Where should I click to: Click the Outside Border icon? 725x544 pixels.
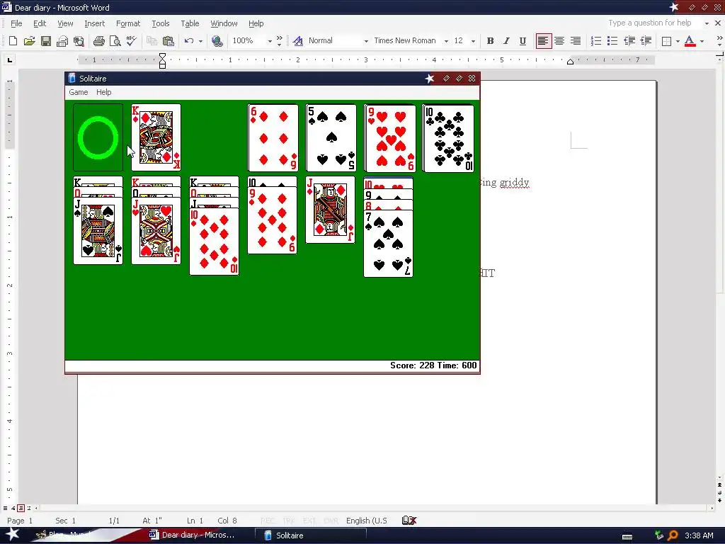pyautogui.click(x=666, y=41)
